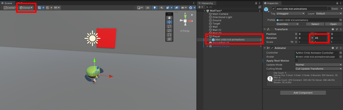Toggle 2D view mode
Viewport: 343px width, 110px height.
(x=148, y=8)
